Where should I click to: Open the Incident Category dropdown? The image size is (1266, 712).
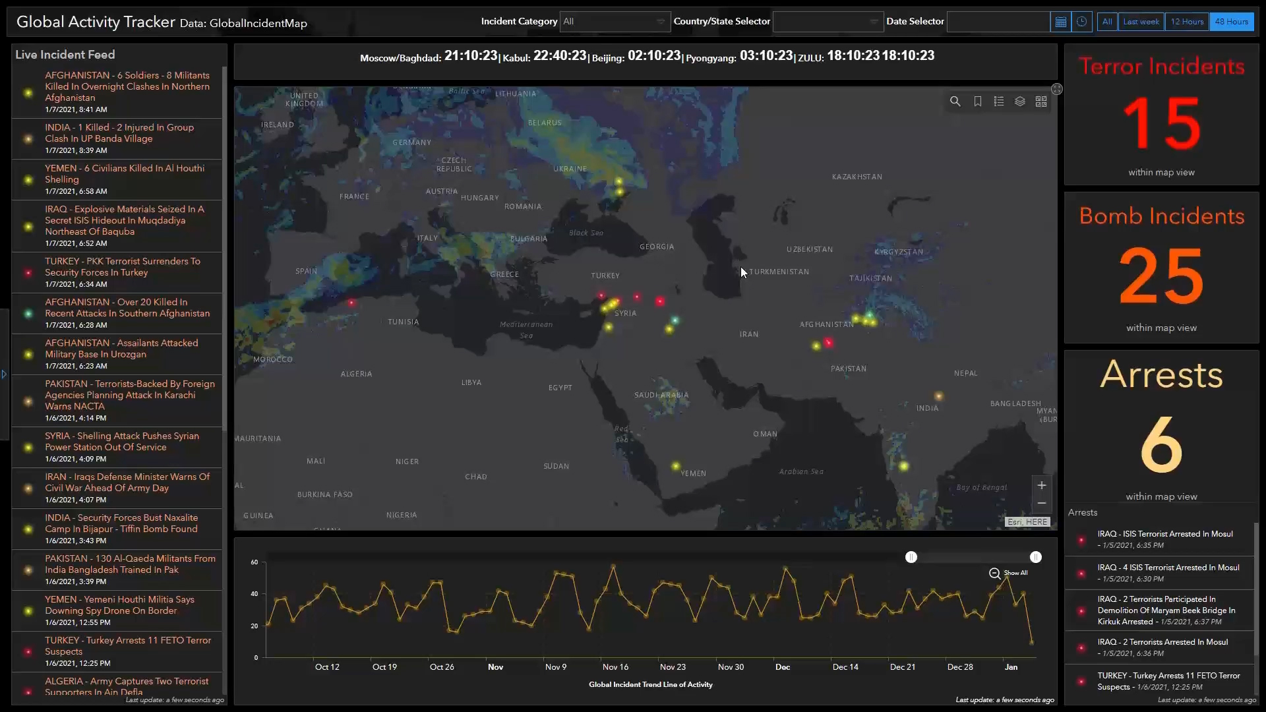click(615, 22)
